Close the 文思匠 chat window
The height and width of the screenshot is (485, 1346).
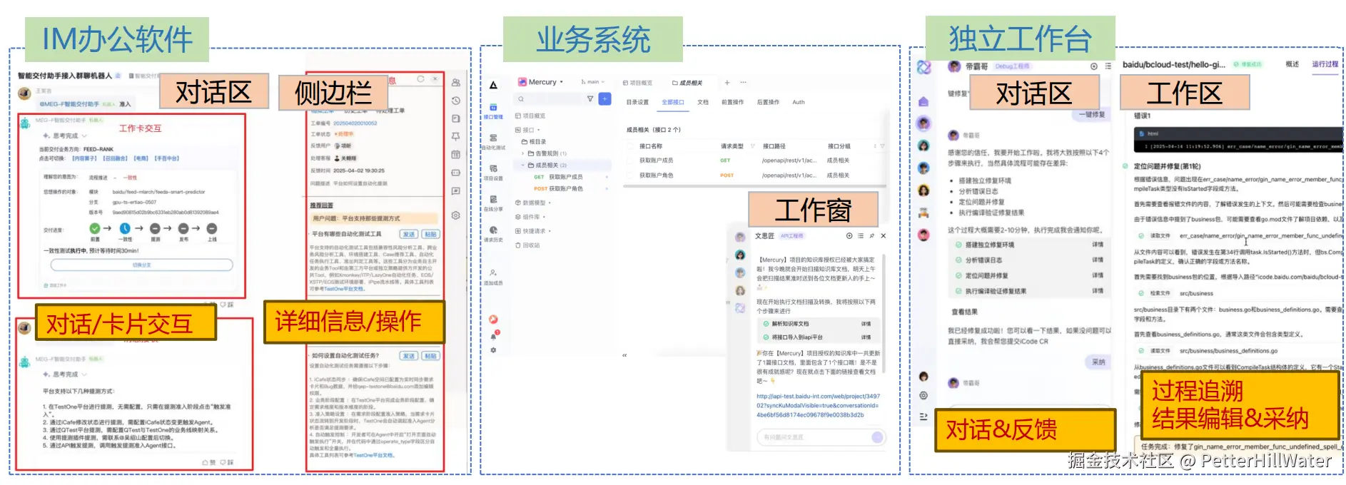[x=884, y=235]
